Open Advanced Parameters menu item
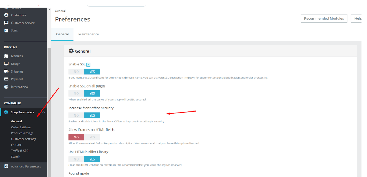The height and width of the screenshot is (177, 367). pos(26,166)
